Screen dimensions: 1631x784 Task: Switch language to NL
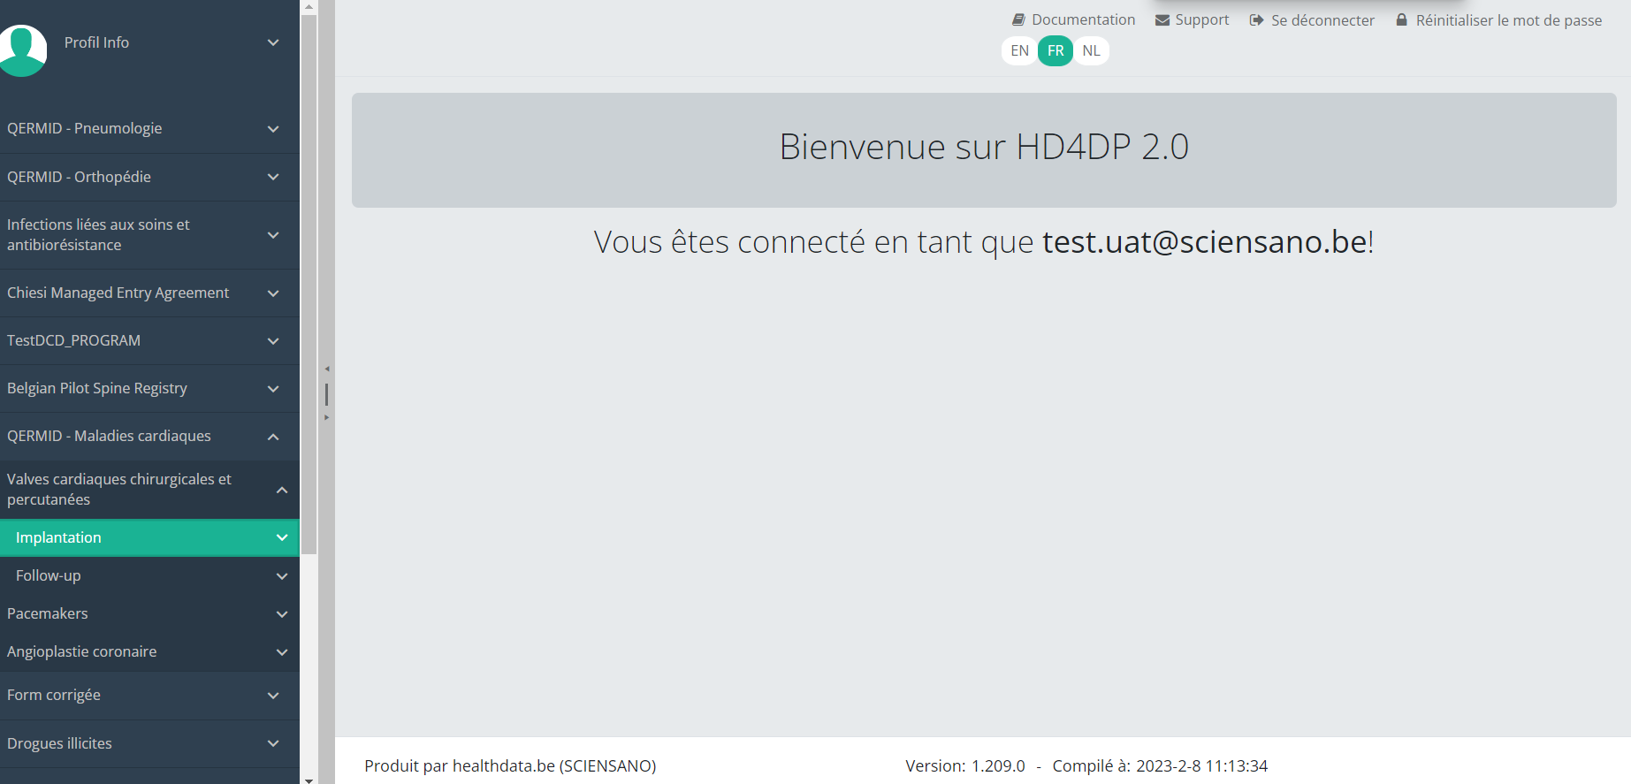[x=1091, y=50]
